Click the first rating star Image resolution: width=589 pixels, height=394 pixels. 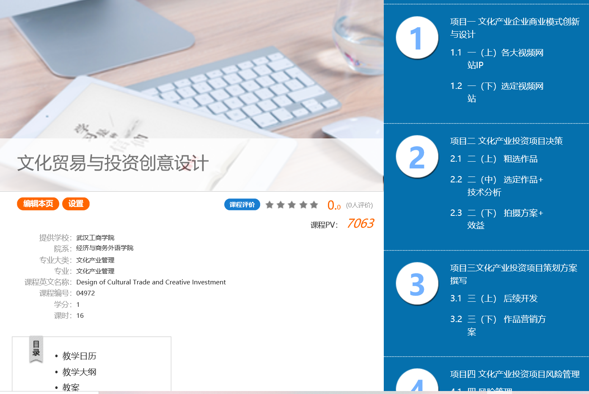[270, 205]
